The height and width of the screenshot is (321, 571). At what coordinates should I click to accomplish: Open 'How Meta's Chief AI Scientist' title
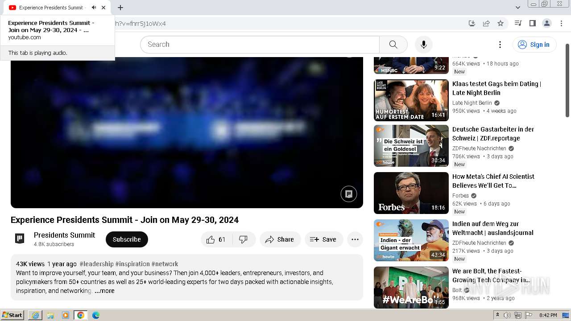pyautogui.click(x=493, y=181)
